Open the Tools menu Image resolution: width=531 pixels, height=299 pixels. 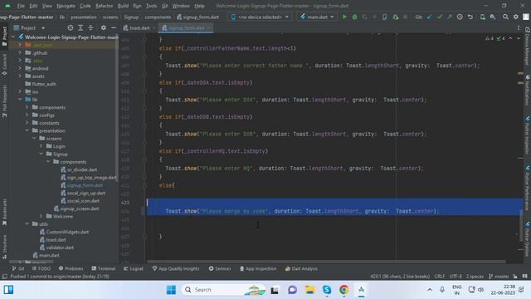click(151, 6)
